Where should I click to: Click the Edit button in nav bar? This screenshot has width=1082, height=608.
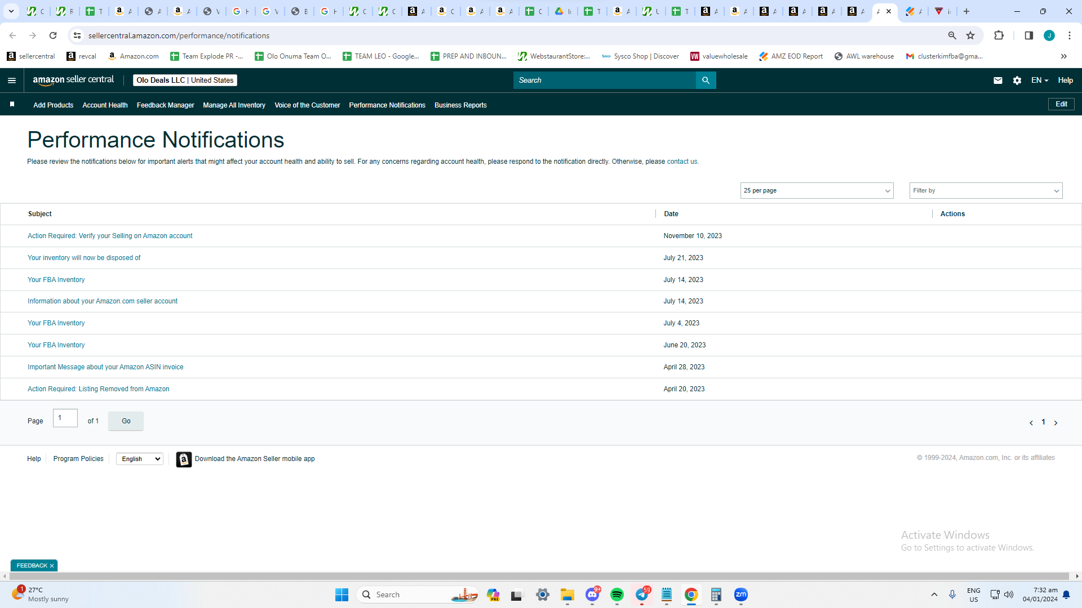1061,104
